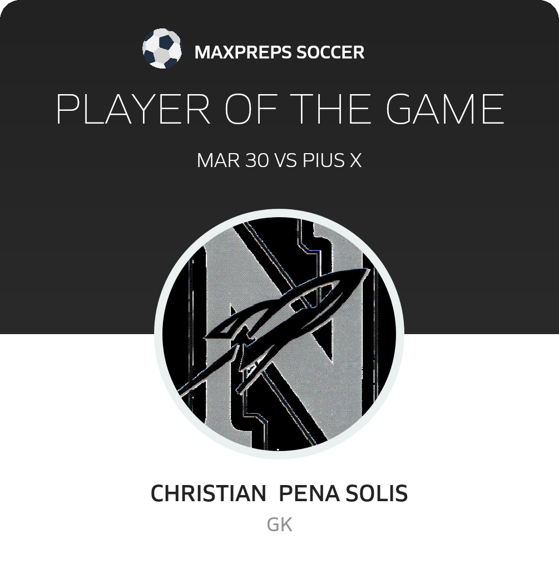The width and height of the screenshot is (559, 568).
Task: Click the VS text in matchup line
Action: [x=286, y=160]
